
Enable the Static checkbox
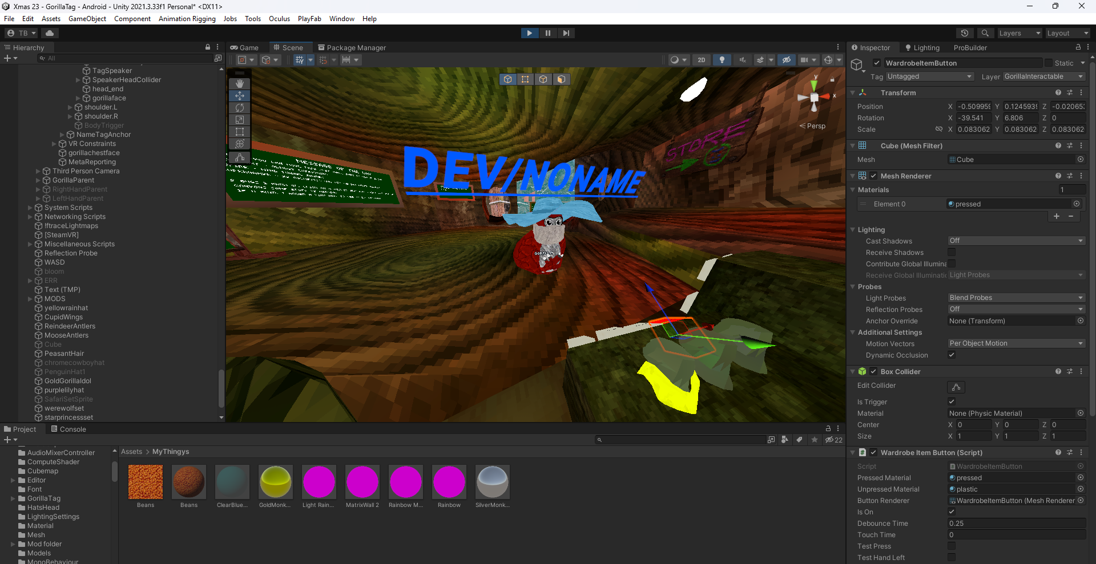click(x=1048, y=63)
